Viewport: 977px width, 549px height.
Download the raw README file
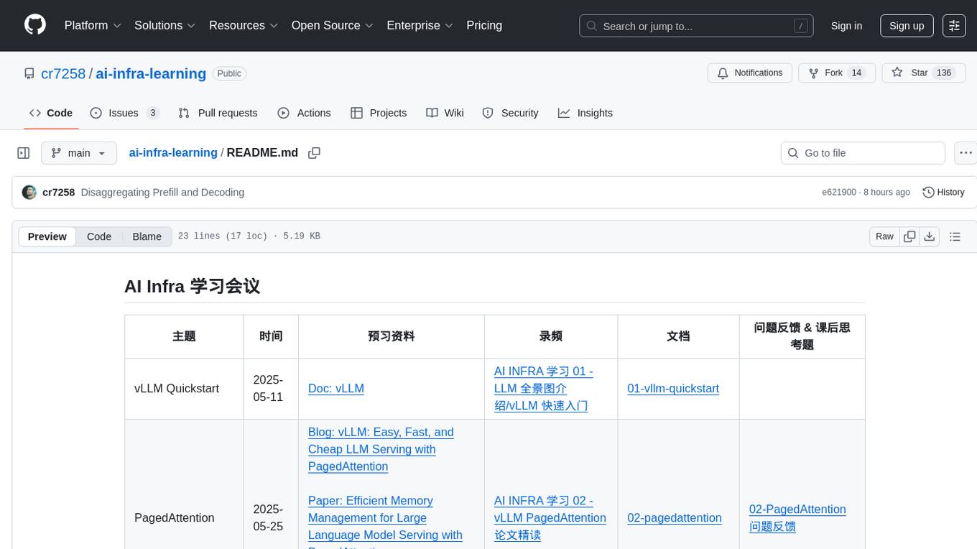tap(929, 236)
